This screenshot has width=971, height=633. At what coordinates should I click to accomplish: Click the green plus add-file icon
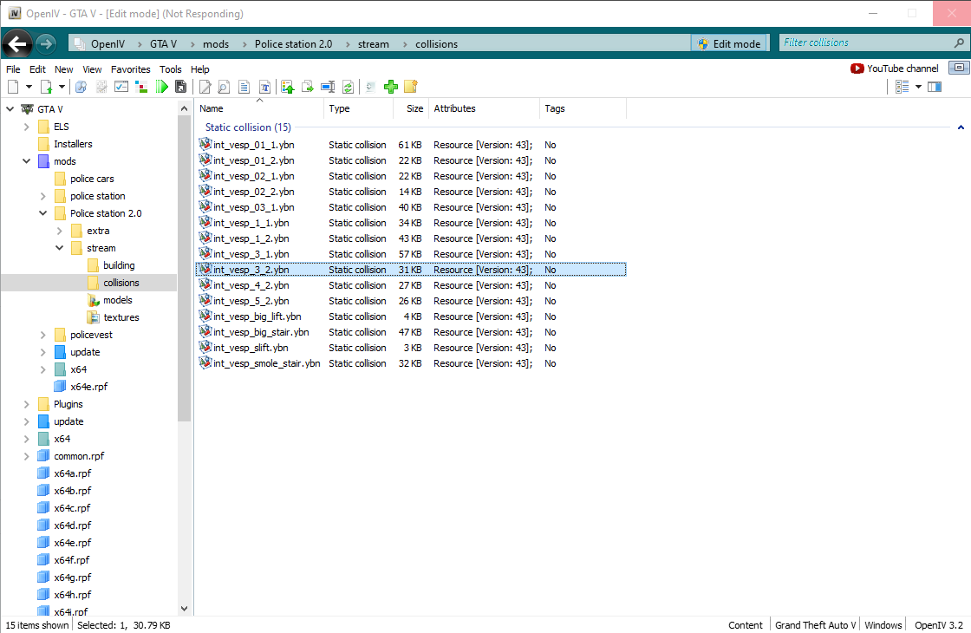click(391, 87)
